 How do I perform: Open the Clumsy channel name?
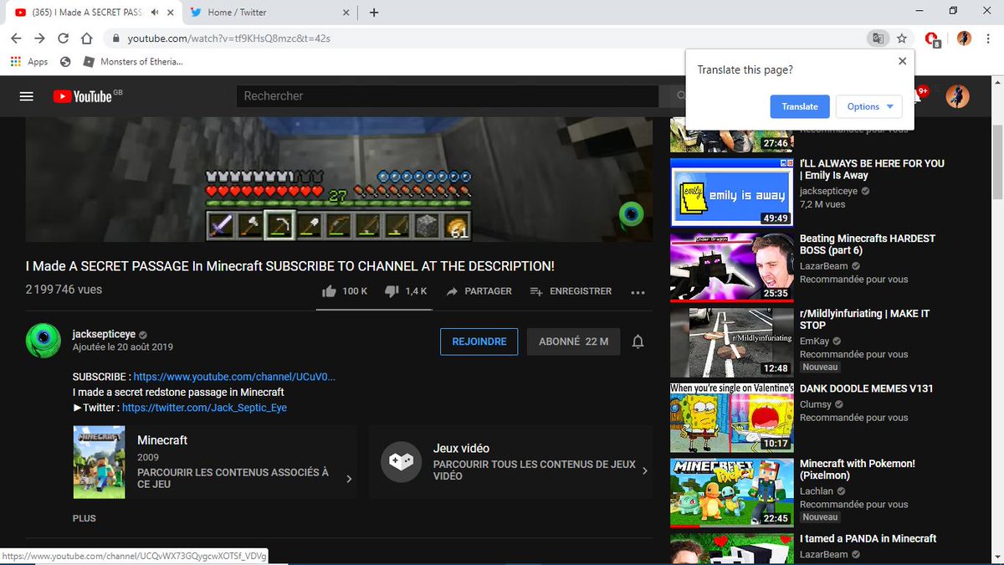click(x=816, y=404)
